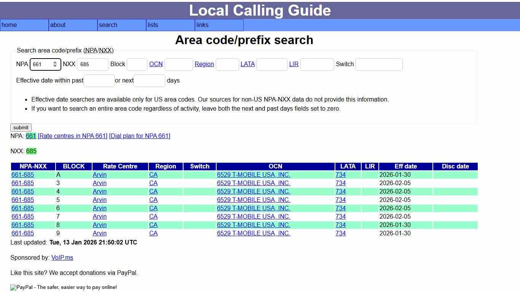Image resolution: width=520 pixels, height=292 pixels.
Task: Open the LATA form label link
Action: (247, 64)
